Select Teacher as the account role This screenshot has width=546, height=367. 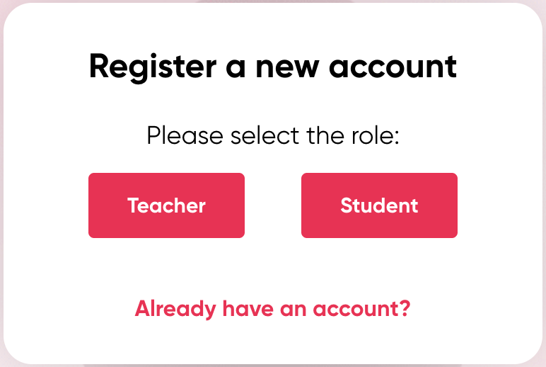pyautogui.click(x=166, y=205)
